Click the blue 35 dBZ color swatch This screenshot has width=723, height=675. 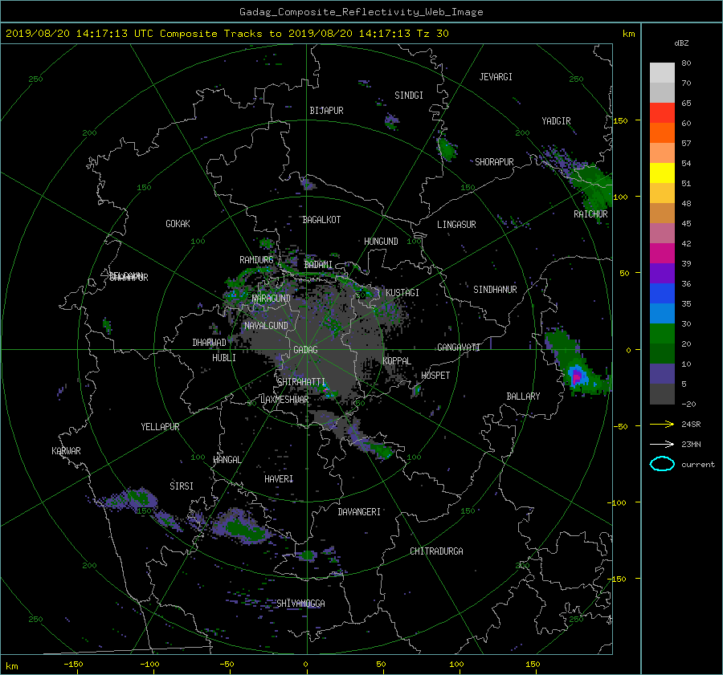(662, 293)
